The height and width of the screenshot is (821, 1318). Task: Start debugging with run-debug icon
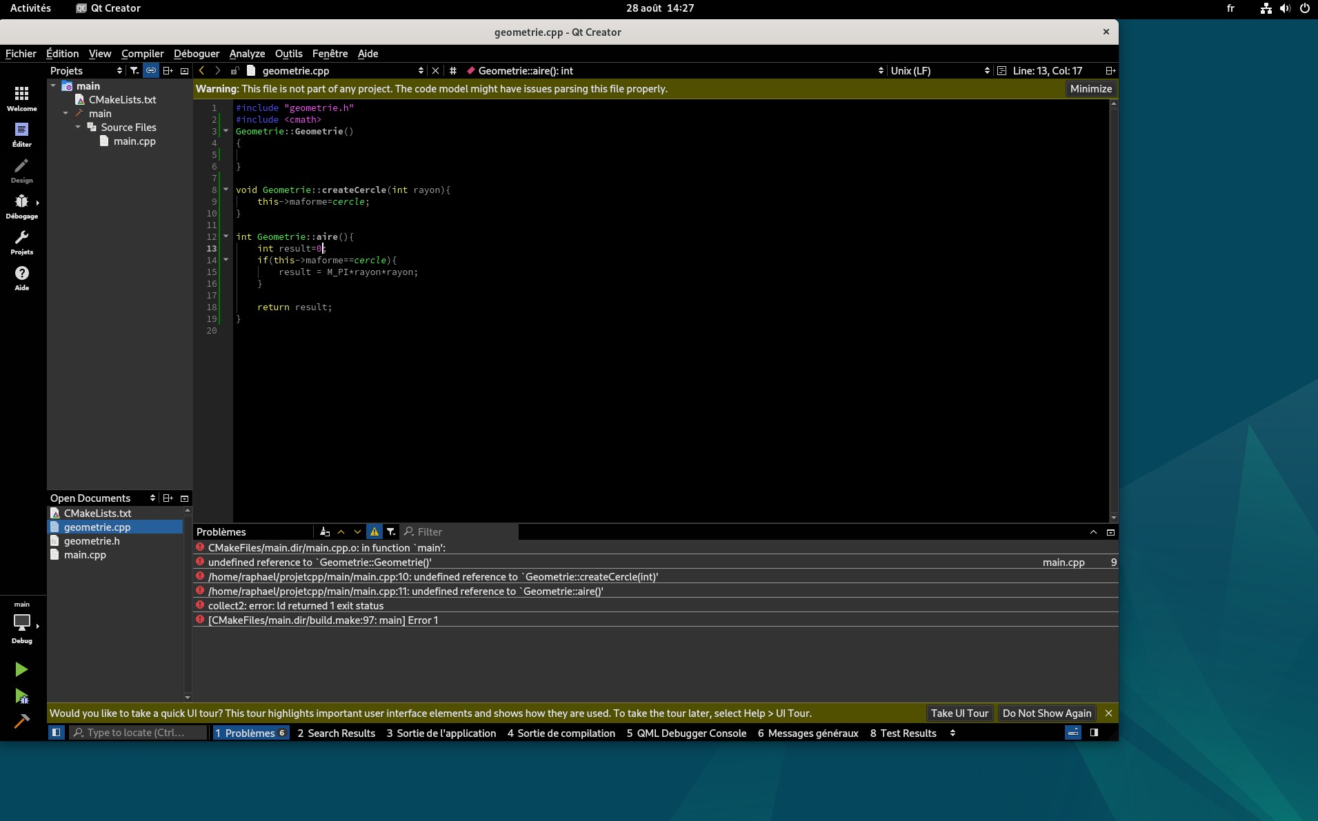(21, 696)
